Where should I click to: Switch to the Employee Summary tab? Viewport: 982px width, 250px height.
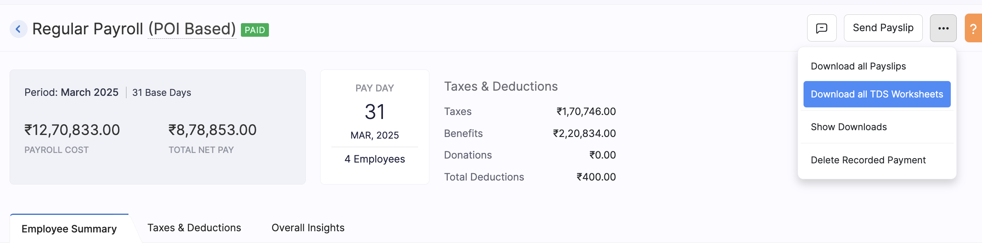click(x=69, y=229)
